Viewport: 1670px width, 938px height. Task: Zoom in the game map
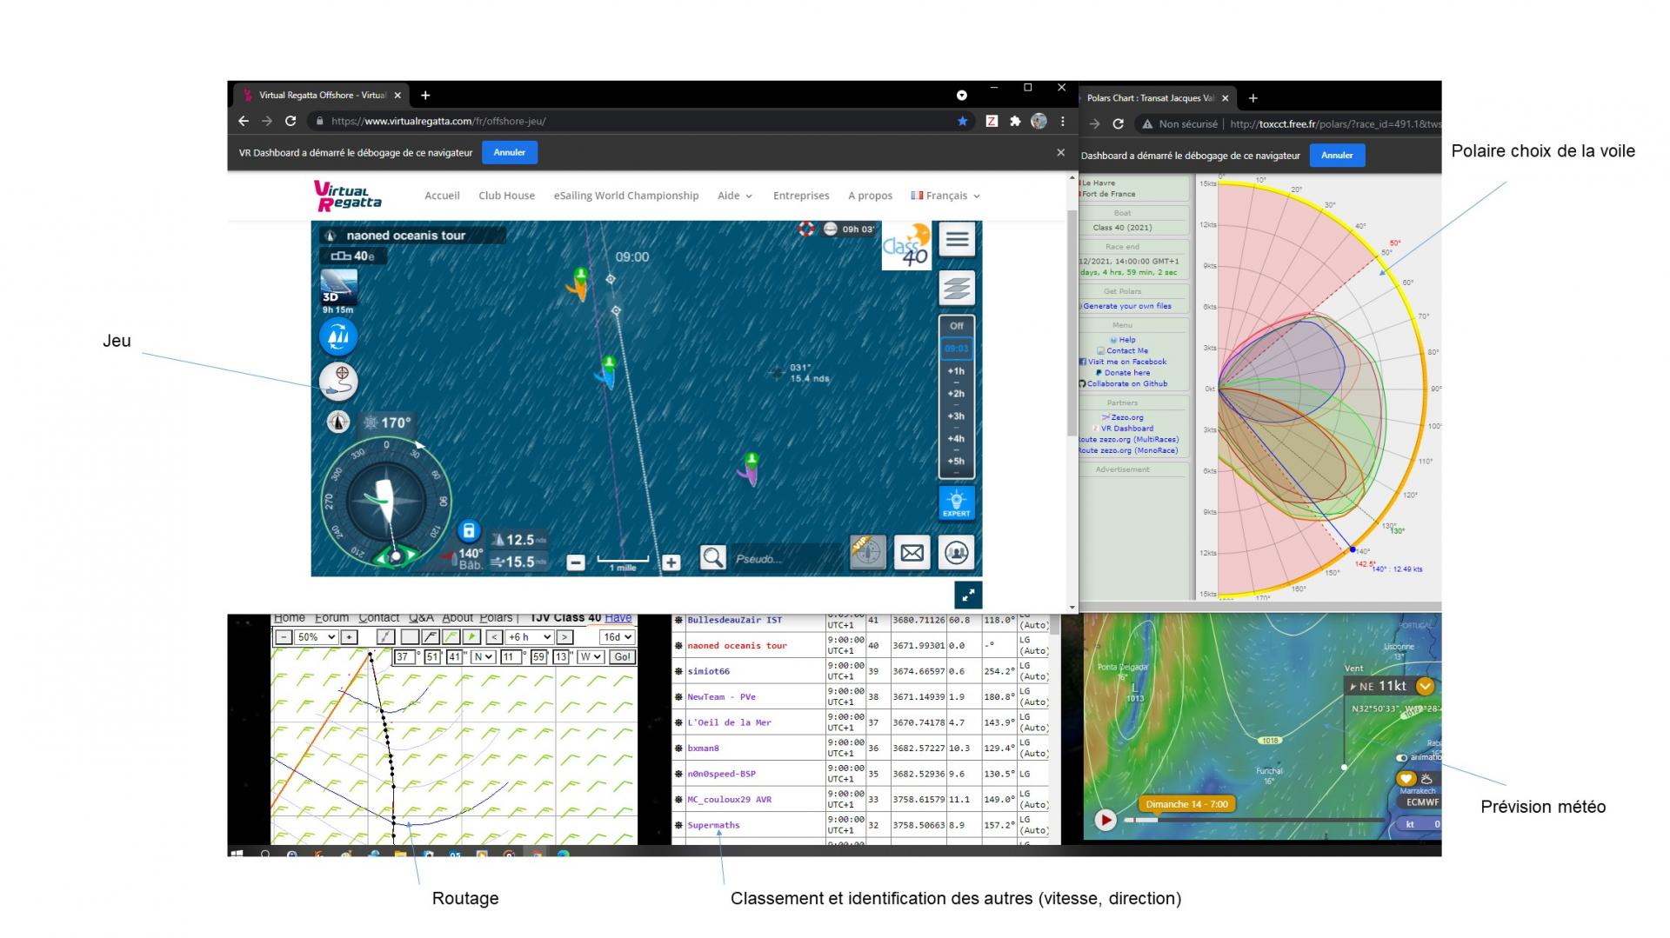coord(671,562)
